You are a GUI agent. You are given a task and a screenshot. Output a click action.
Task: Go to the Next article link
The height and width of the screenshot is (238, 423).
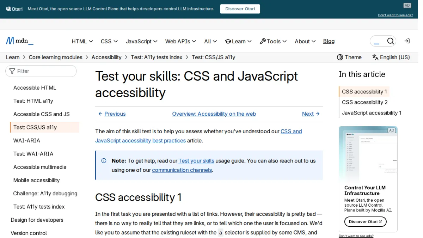311,114
